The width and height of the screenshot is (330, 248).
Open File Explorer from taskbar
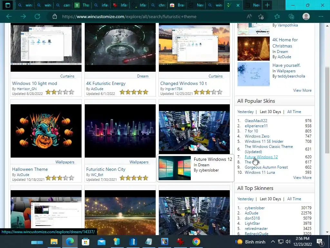coord(54,242)
